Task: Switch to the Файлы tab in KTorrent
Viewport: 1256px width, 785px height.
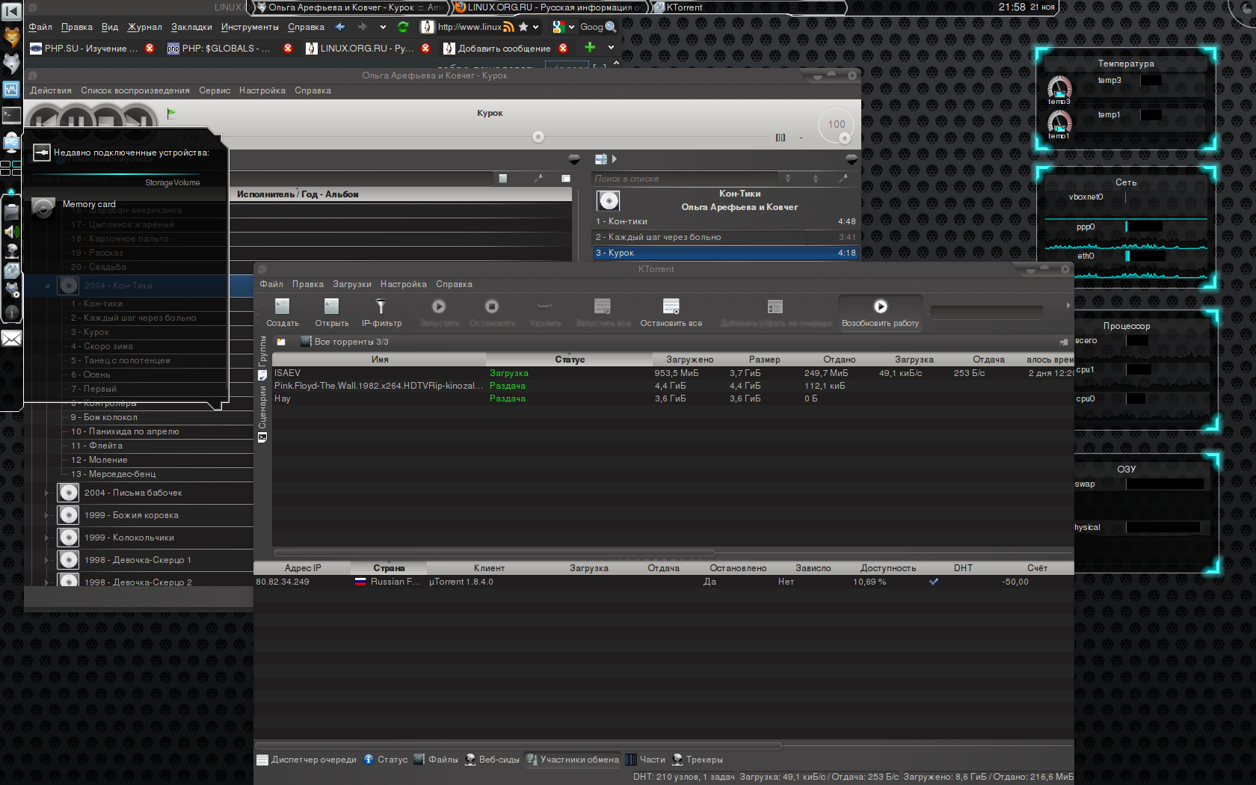Action: pyautogui.click(x=436, y=760)
